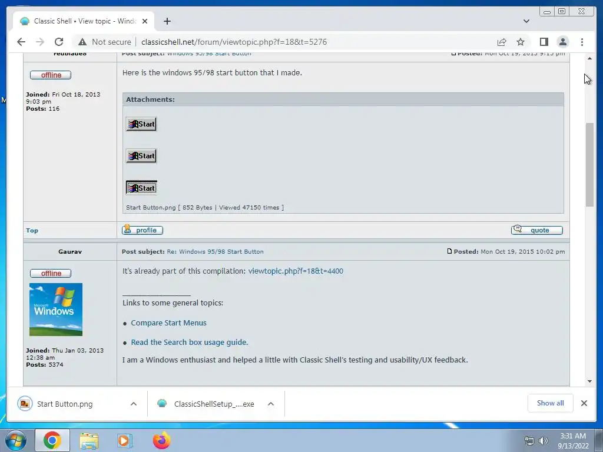Screen dimensions: 603x452
Task: Go back to the previous page
Action: pyautogui.click(x=21, y=42)
